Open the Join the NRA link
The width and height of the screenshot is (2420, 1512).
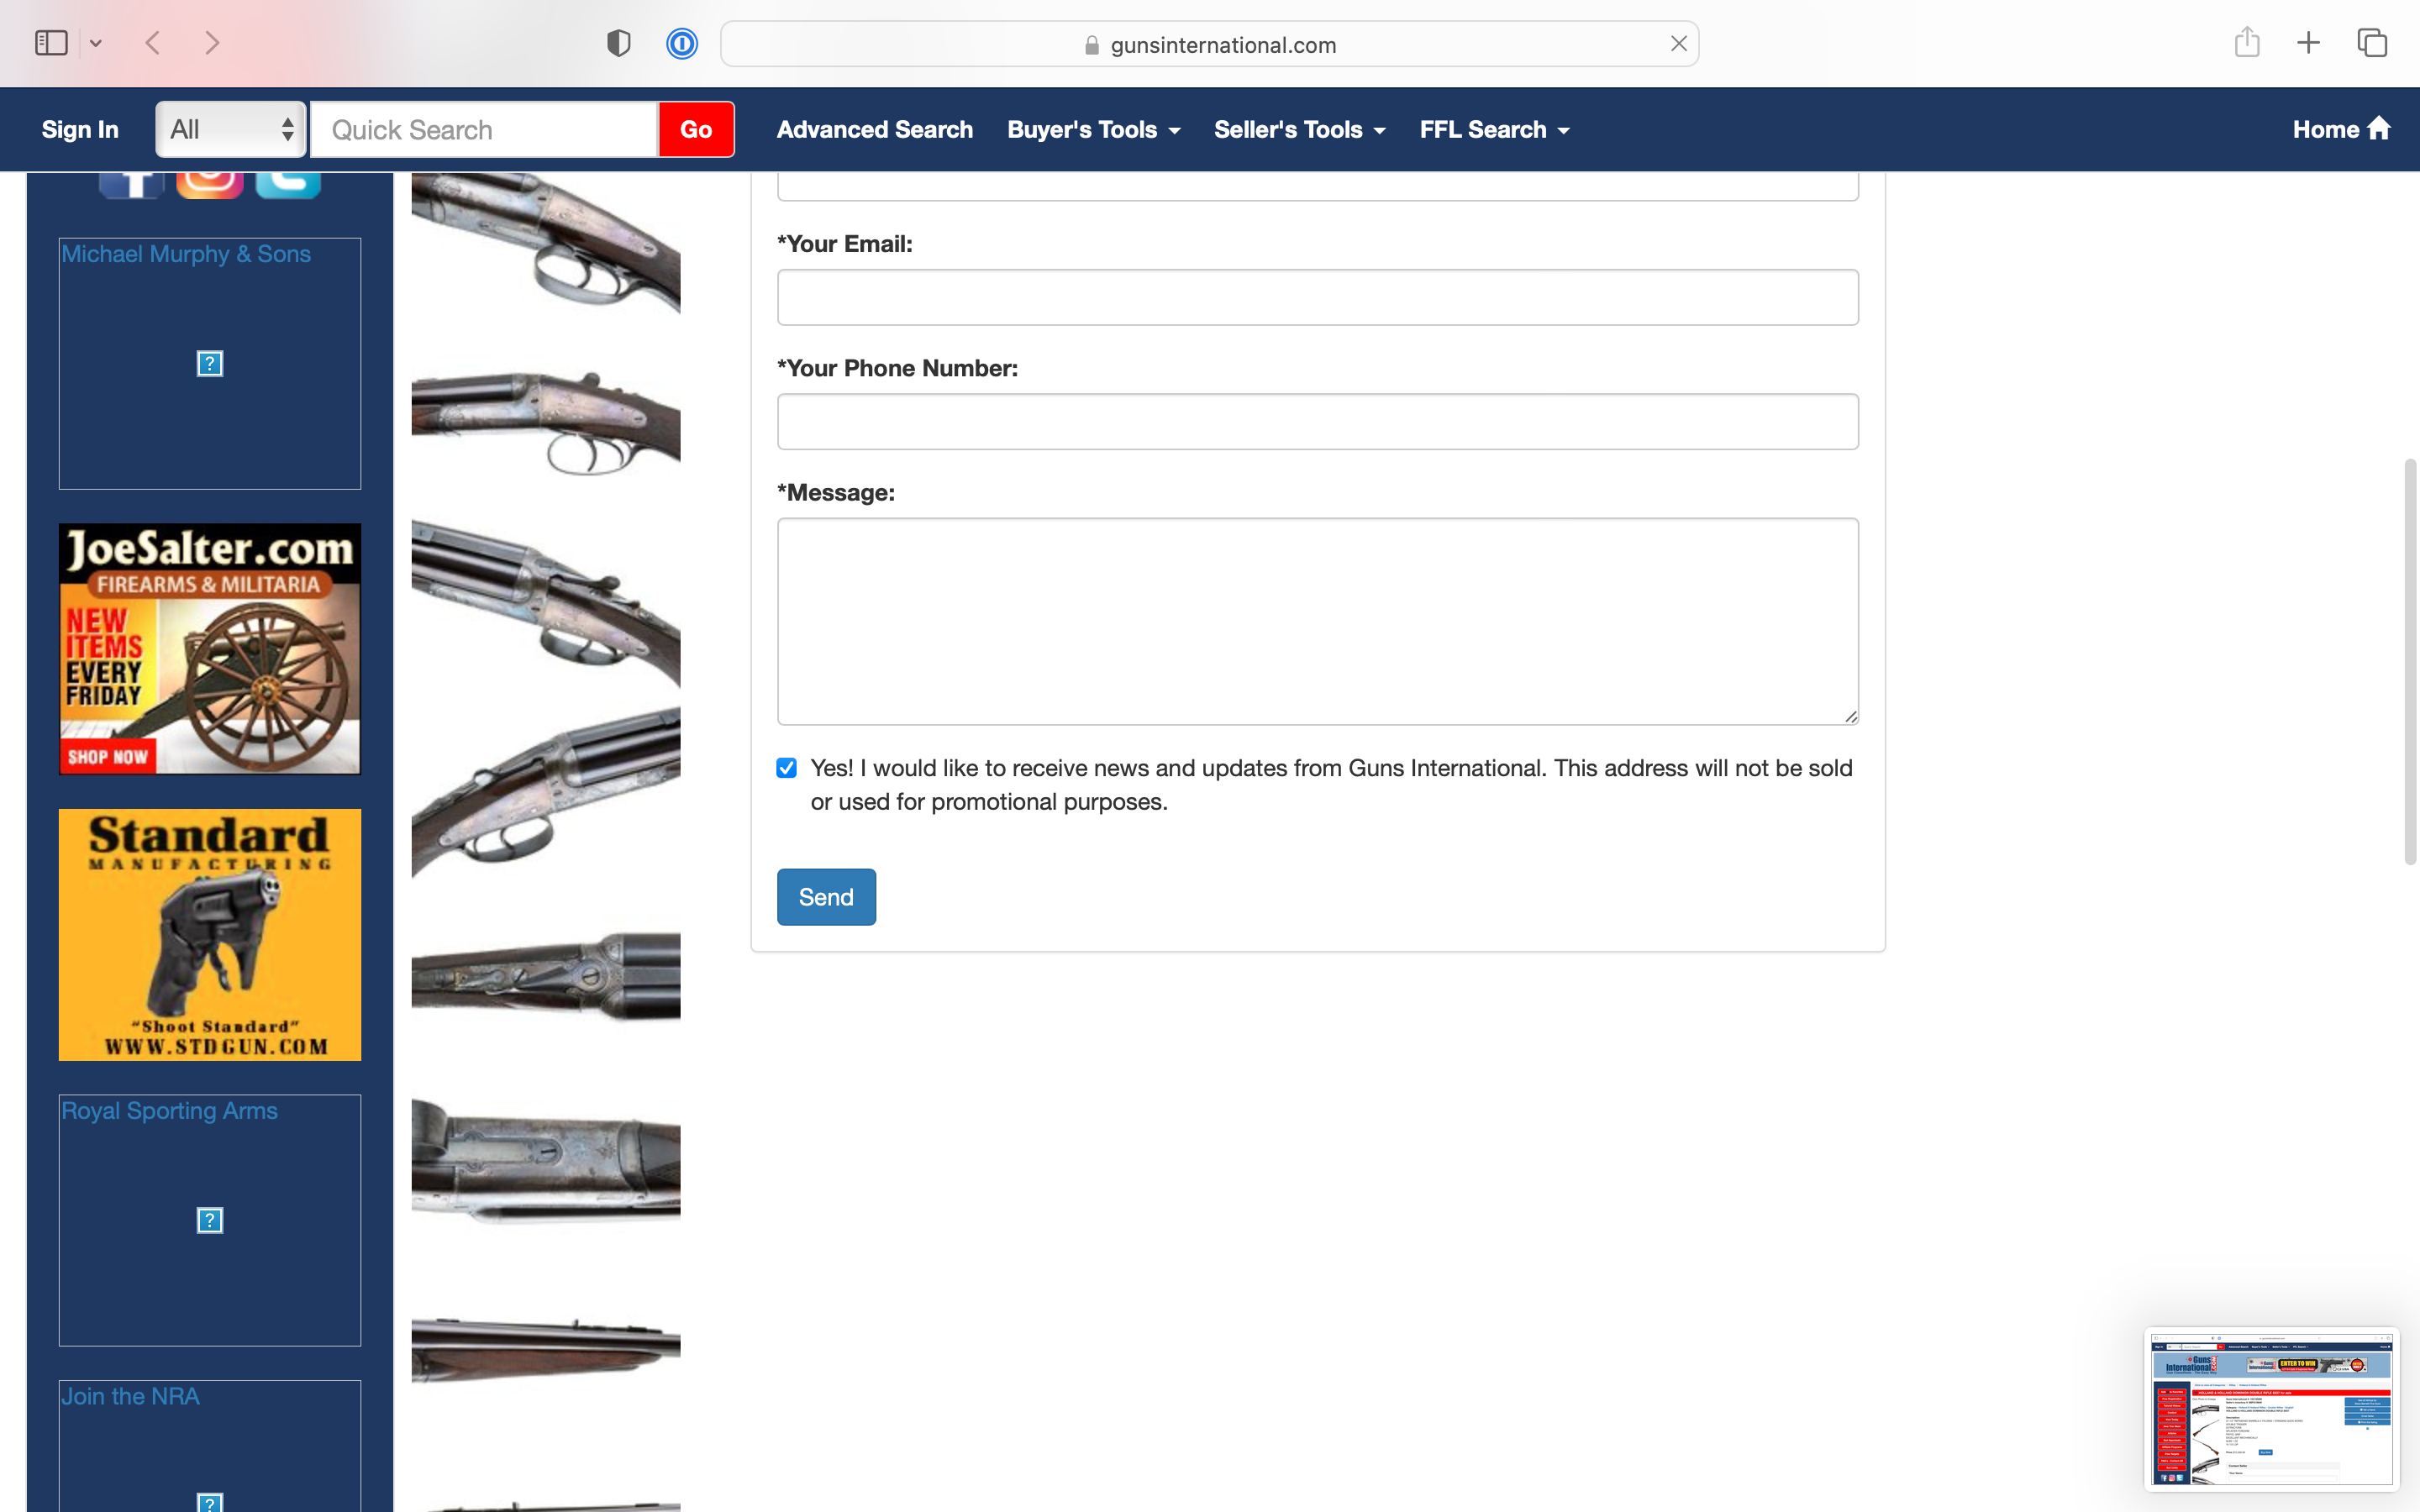click(x=130, y=1396)
